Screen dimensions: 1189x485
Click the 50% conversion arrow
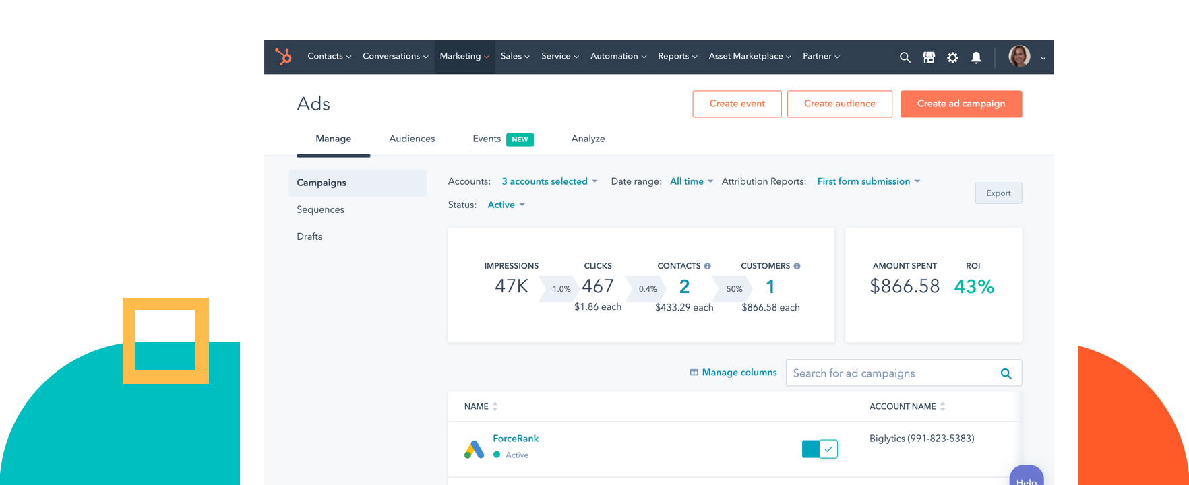coord(733,289)
